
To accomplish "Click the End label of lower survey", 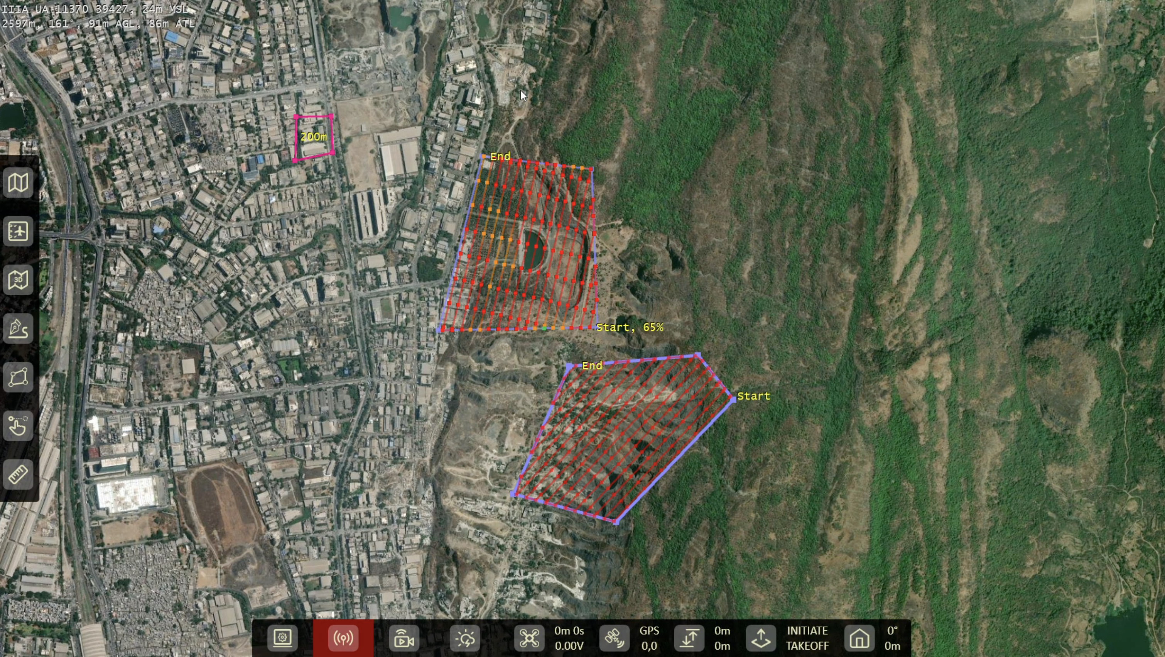I will 591,366.
